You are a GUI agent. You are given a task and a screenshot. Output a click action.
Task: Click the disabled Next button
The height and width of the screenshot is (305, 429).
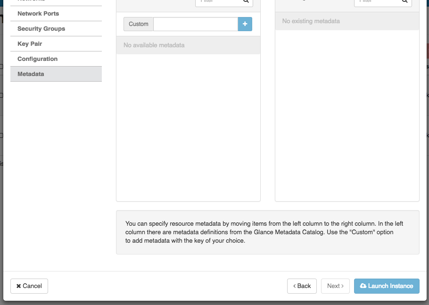pyautogui.click(x=335, y=286)
